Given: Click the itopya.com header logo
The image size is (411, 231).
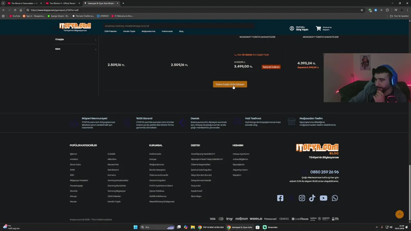Looking at the screenshot, I should point(75,27).
